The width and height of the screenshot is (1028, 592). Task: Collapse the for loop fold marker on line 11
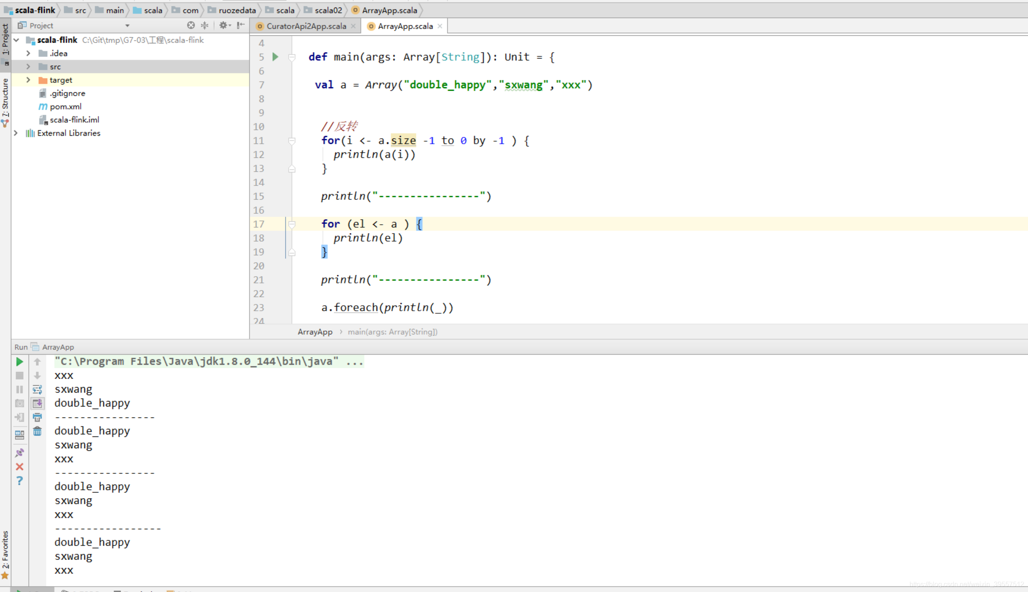[292, 141]
